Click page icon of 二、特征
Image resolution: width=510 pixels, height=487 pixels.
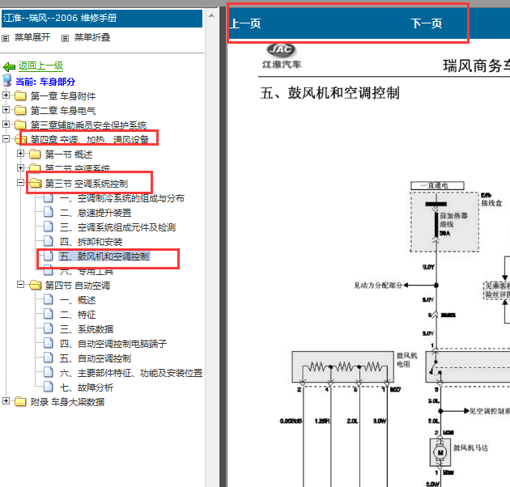pos(49,315)
